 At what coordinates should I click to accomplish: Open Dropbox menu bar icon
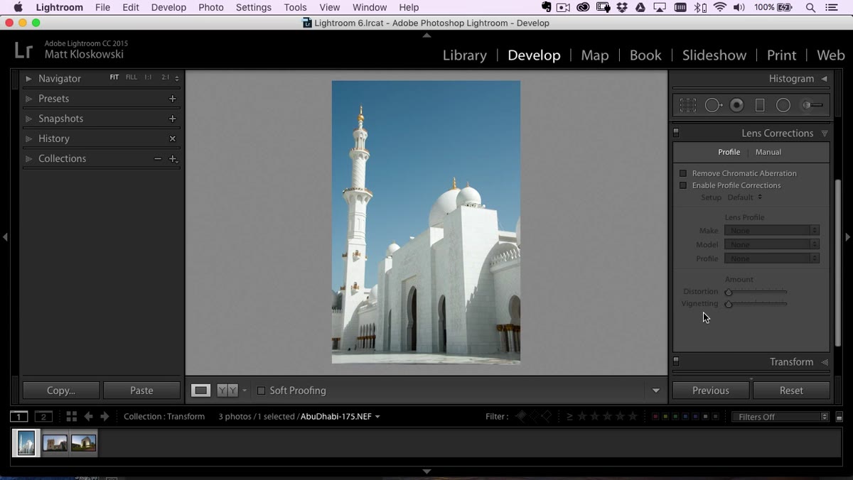click(x=622, y=7)
